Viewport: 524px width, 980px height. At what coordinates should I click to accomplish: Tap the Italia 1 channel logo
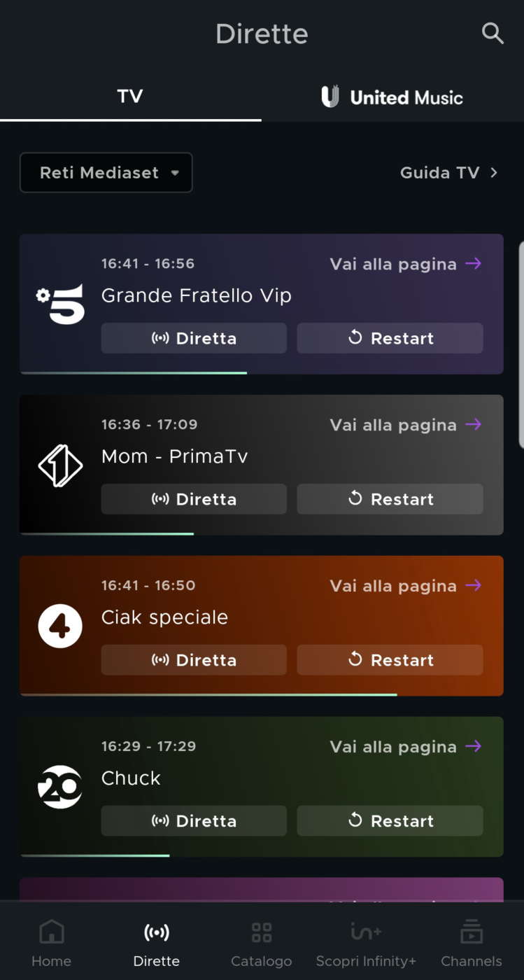click(x=60, y=465)
